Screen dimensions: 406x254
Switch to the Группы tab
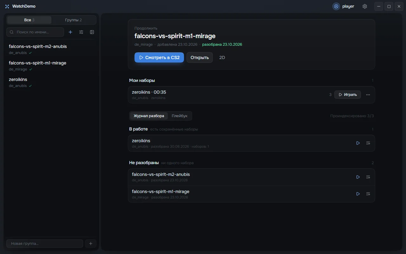point(74,20)
